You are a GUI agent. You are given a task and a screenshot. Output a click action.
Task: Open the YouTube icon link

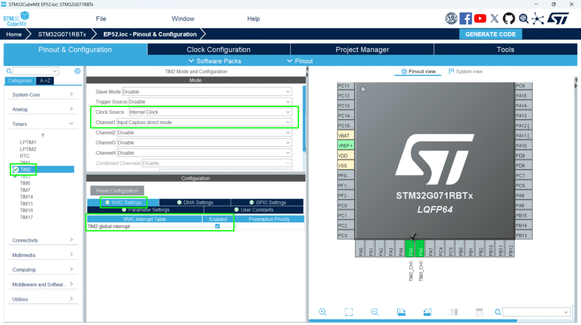point(480,19)
